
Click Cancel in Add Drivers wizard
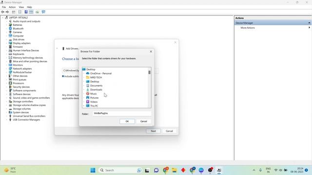tap(169, 131)
